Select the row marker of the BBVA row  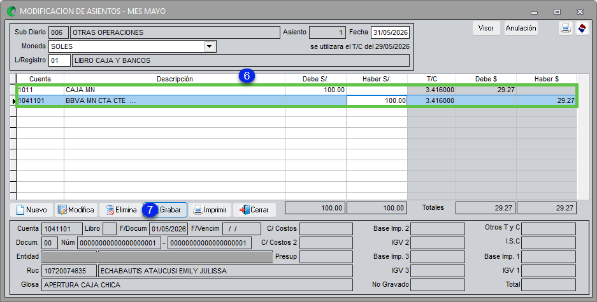pyautogui.click(x=13, y=100)
